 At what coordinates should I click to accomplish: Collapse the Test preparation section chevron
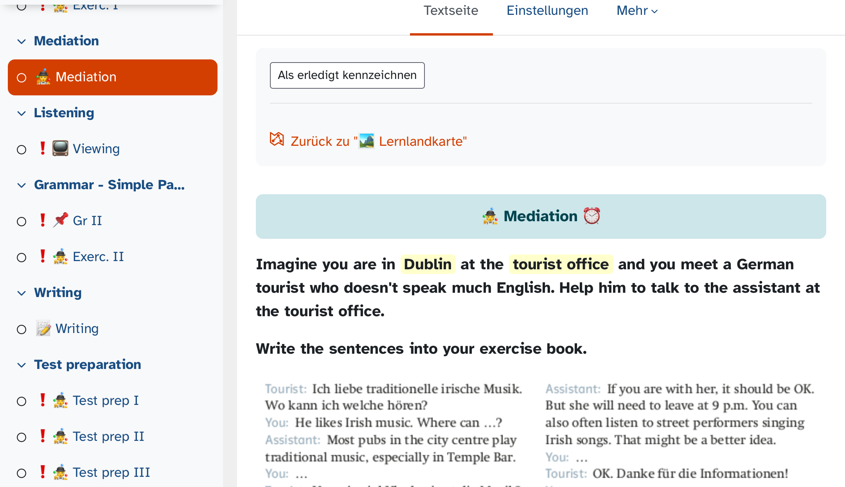pyautogui.click(x=22, y=365)
